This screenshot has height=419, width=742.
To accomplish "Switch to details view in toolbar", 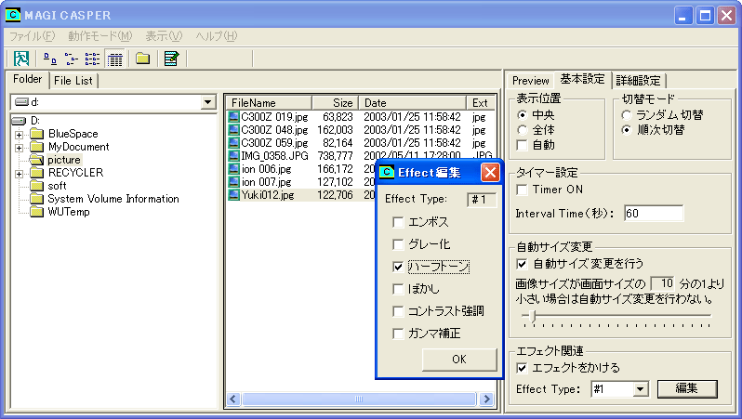I will (114, 59).
